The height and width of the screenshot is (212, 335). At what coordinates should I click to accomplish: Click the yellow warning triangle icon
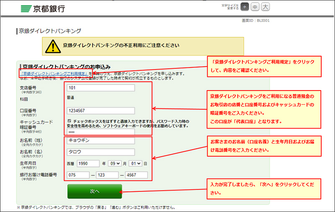point(53,46)
